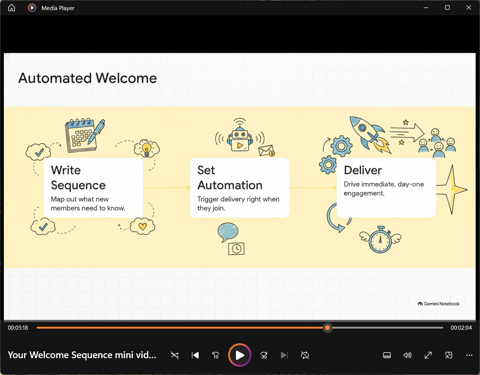Viewport: 480px width, 375px height.
Task: Skip forward 30 seconds
Action: [264, 355]
